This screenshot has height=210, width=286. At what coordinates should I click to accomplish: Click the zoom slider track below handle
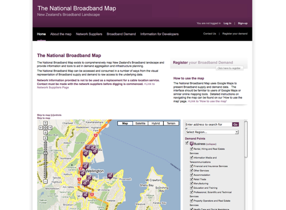pyautogui.click(x=45, y=166)
